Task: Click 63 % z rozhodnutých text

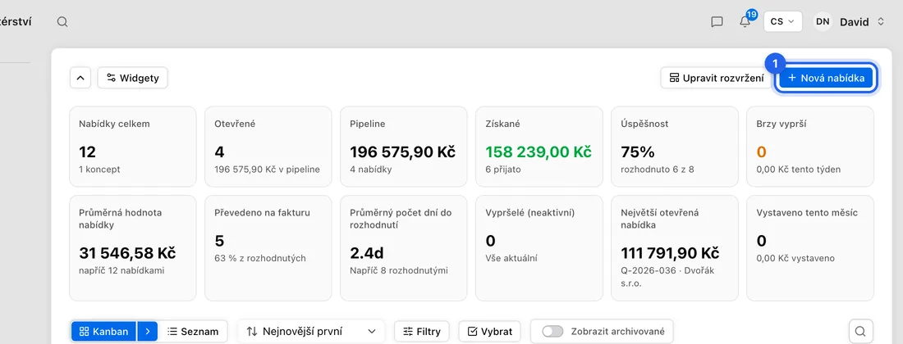Action: 259,258
